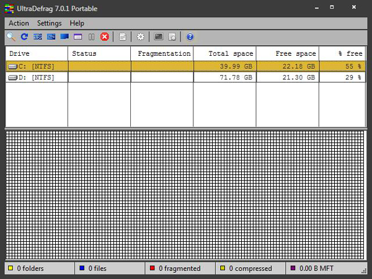This screenshot has width=372, height=279.
Task: Pause the current job
Action: (x=91, y=37)
